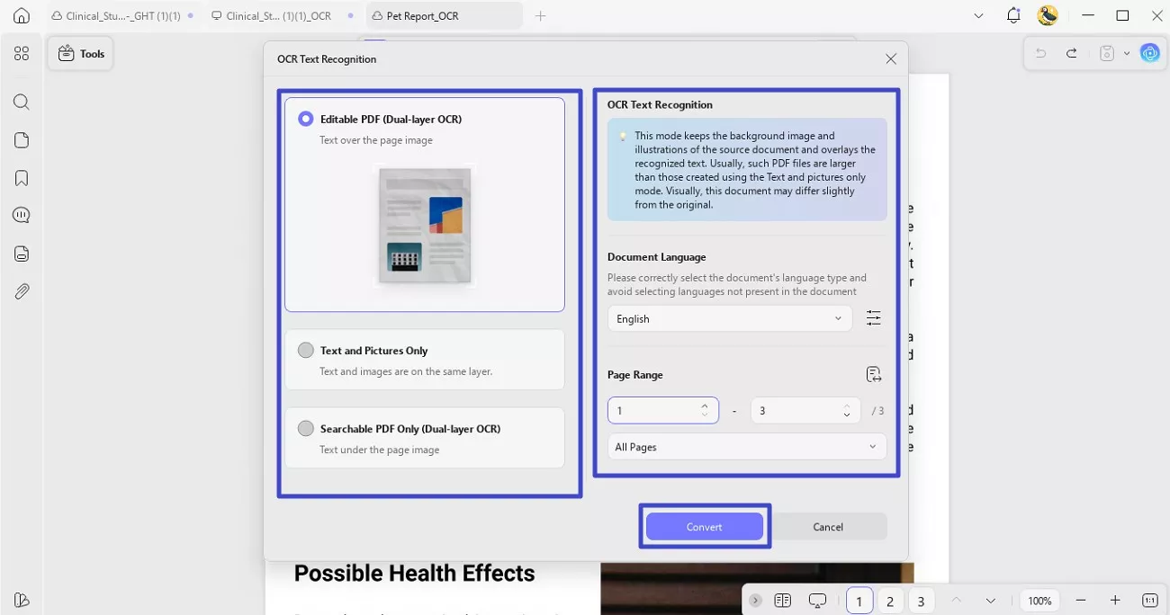Screen dimensions: 1170x615
Task: Open the search panel in the sidebar
Action: (22, 102)
